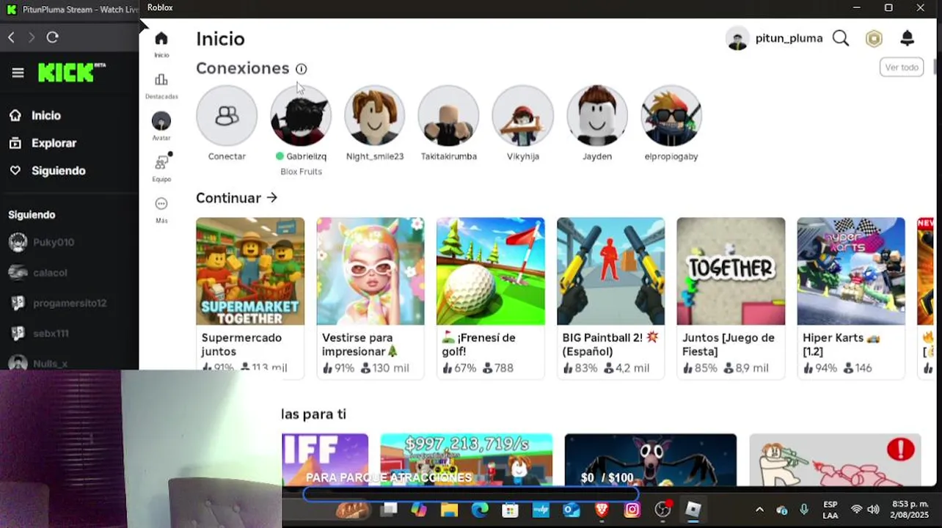Image resolution: width=942 pixels, height=528 pixels.
Task: Go to Inicio in Kick sidebar
Action: coord(35,115)
